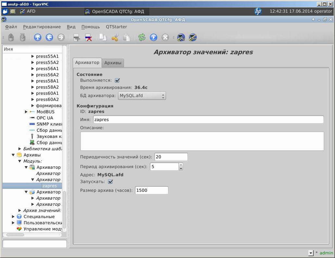The width and height of the screenshot is (335, 258).
Task: Click the blue Start play icon
Action: [154, 38]
